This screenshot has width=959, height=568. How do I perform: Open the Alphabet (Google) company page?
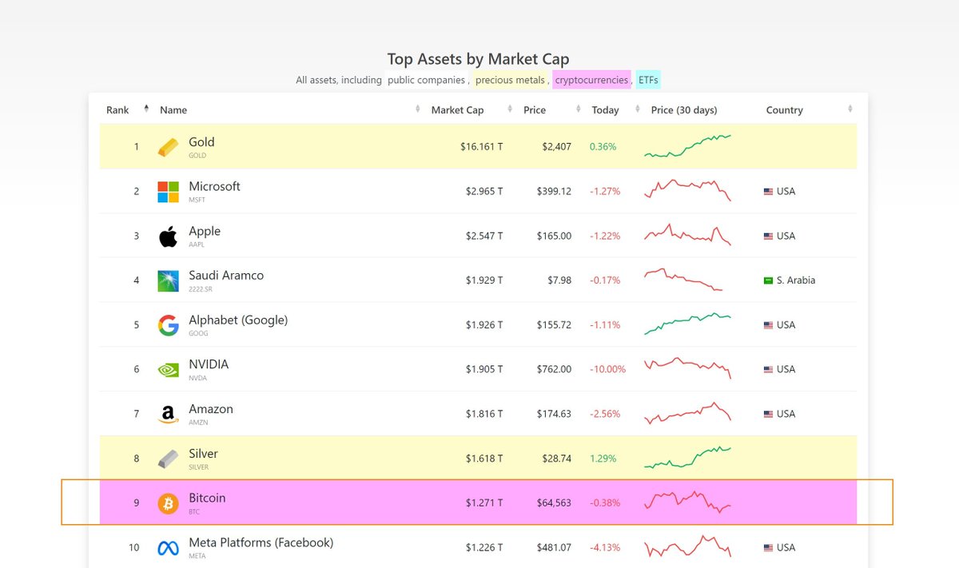238,320
